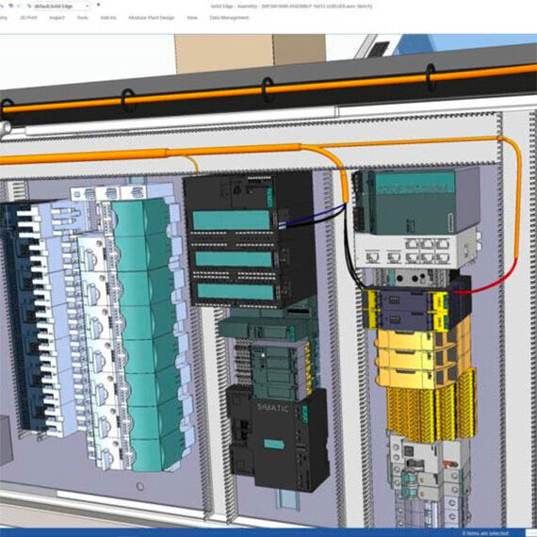Open the Customize Quick Access Toolbar arrow
This screenshot has height=537, width=537.
coord(98,5)
